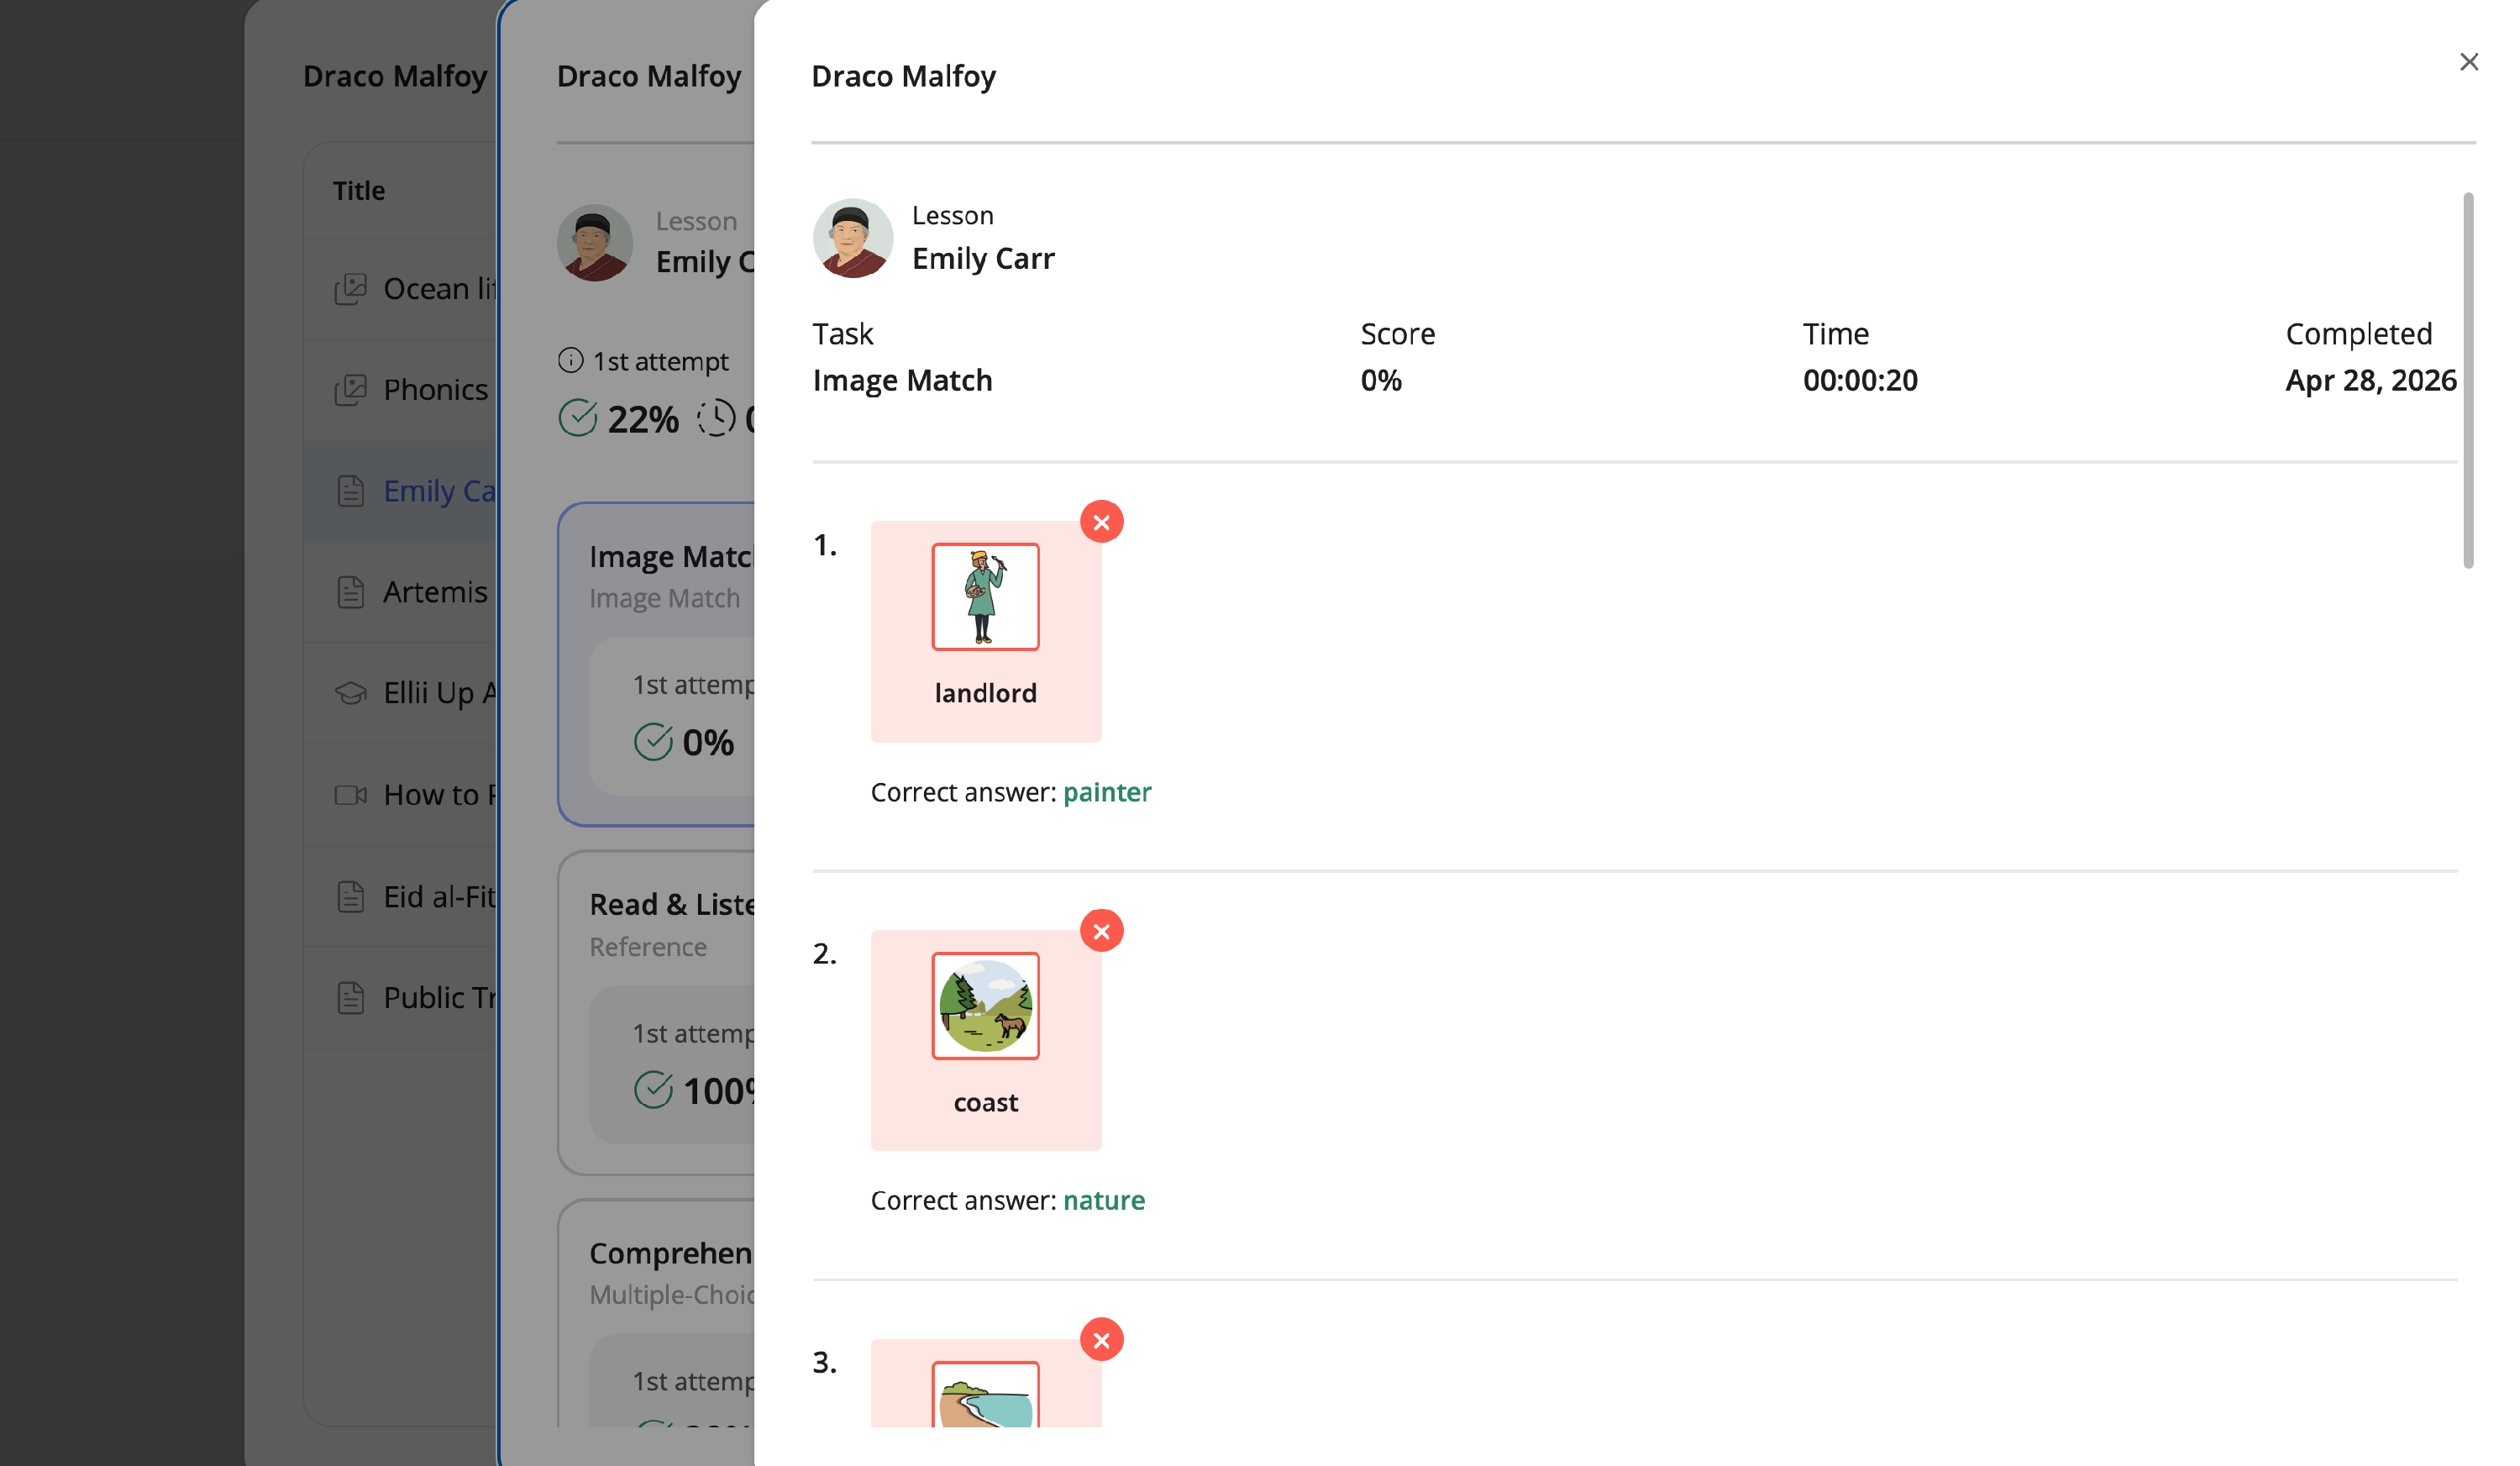Click the info icon beside 1st attempt
The width and height of the screenshot is (2520, 1466).
[x=570, y=361]
